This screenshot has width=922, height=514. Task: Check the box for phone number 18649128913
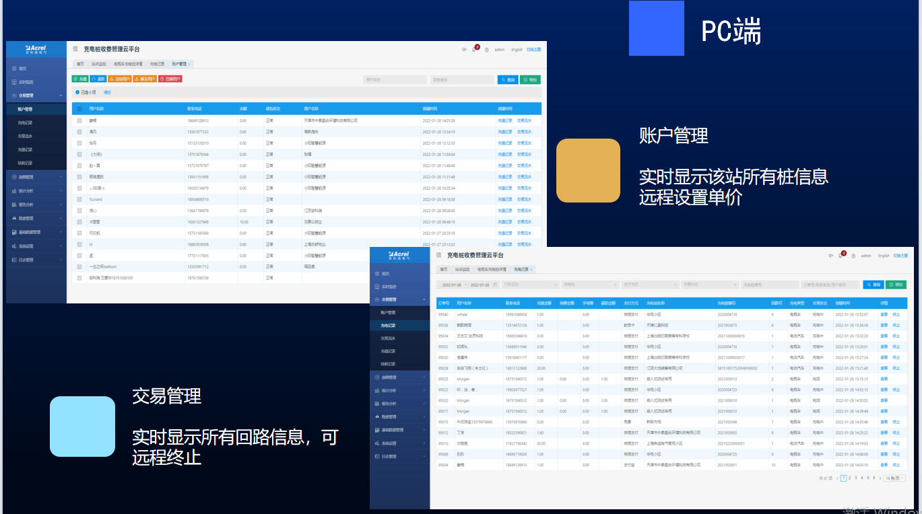point(79,120)
